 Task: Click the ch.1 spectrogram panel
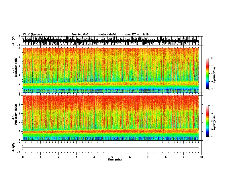[111, 70]
